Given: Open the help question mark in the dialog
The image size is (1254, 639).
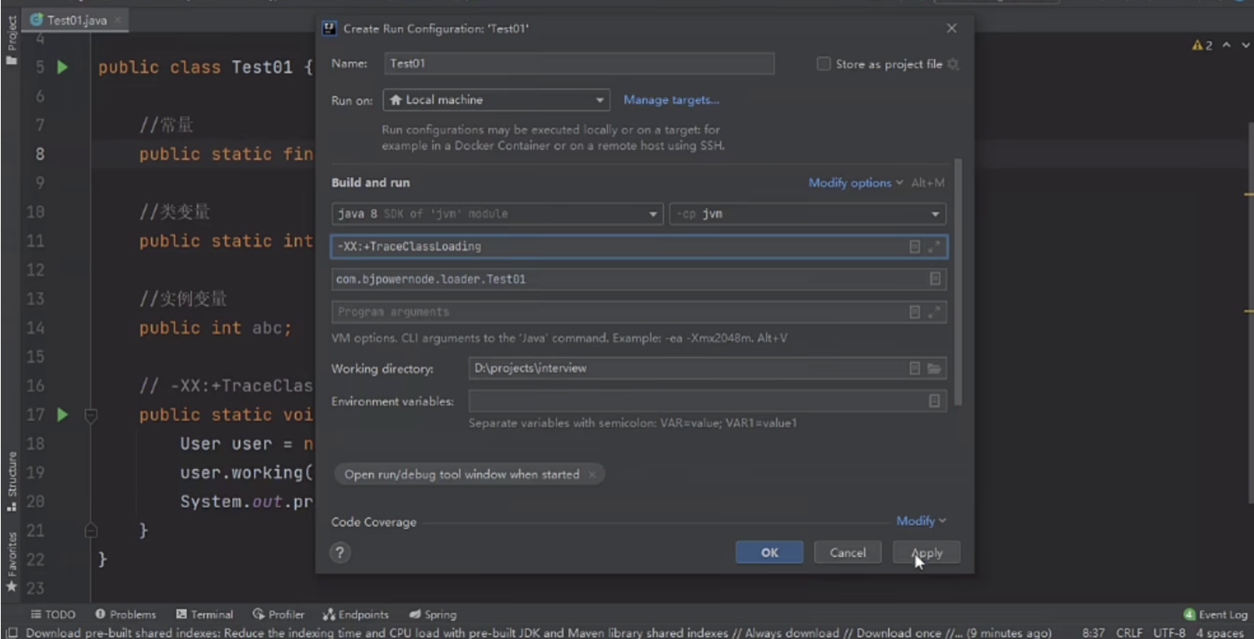Looking at the screenshot, I should pos(340,552).
